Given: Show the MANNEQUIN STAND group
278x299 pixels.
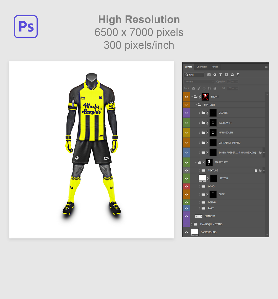Looking at the screenshot, I should [x=186, y=224].
